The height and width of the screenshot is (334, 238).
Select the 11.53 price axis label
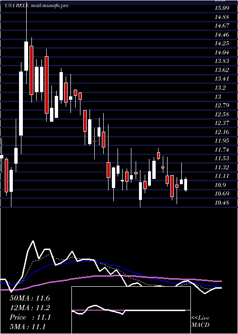(x=222, y=158)
